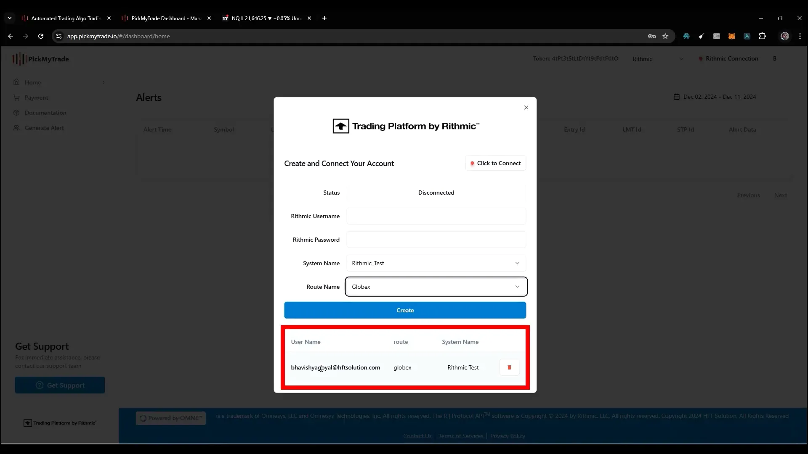Click the LMT Id column header
The image size is (808, 454).
[x=632, y=129]
